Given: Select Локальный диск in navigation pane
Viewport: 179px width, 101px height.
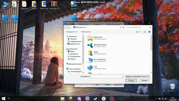Looking at the screenshot, I should pos(75,72).
